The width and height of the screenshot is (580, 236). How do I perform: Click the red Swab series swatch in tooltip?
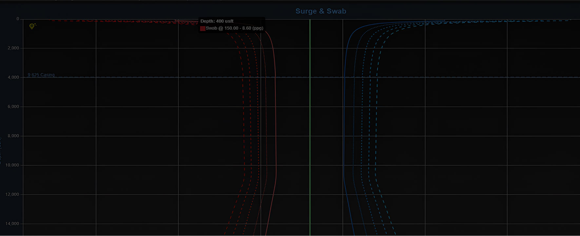pyautogui.click(x=203, y=28)
